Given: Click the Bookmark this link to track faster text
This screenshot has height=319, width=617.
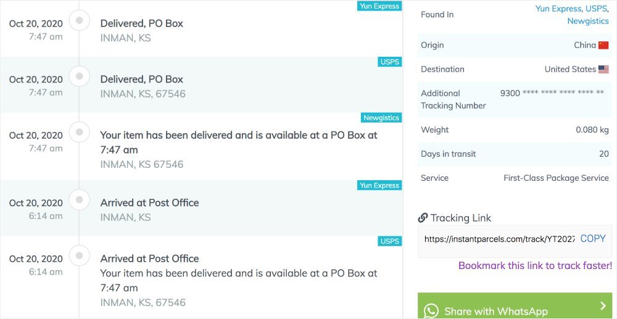Looking at the screenshot, I should tap(535, 266).
